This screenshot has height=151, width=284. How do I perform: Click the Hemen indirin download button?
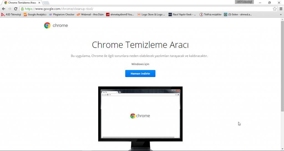pyautogui.click(x=140, y=73)
